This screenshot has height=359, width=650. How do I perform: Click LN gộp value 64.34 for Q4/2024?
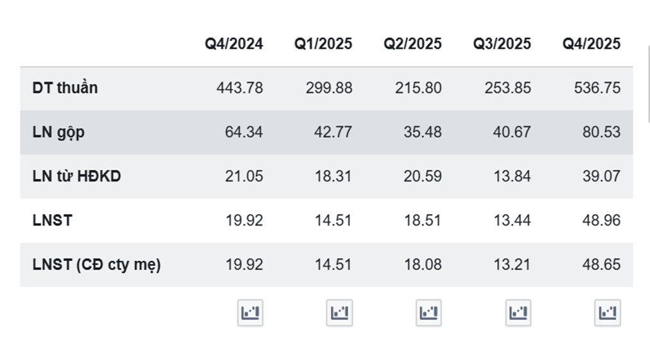point(244,132)
